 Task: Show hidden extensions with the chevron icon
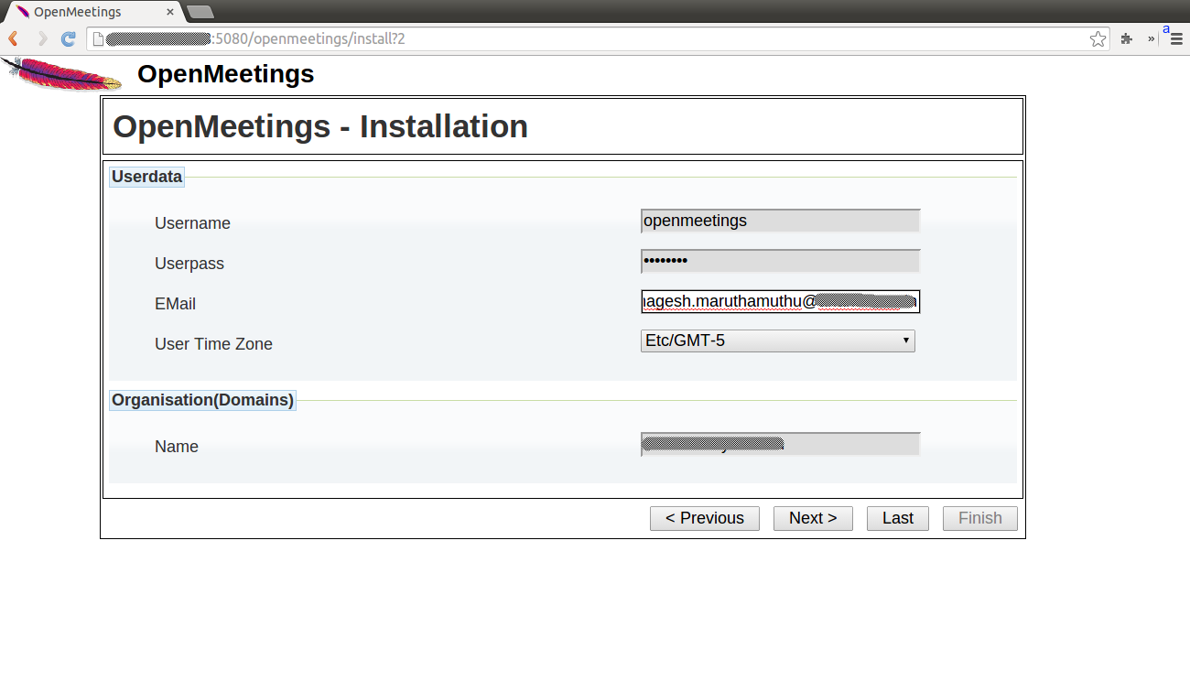(1151, 38)
